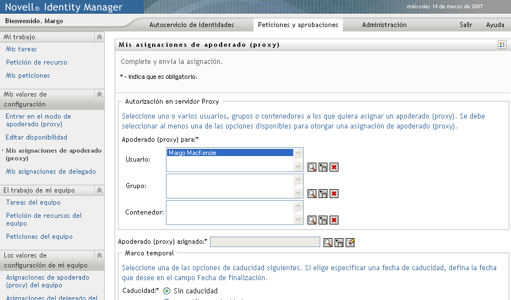Switch to Autoservicio de identidades tab
511x300 pixels.
pyautogui.click(x=192, y=25)
